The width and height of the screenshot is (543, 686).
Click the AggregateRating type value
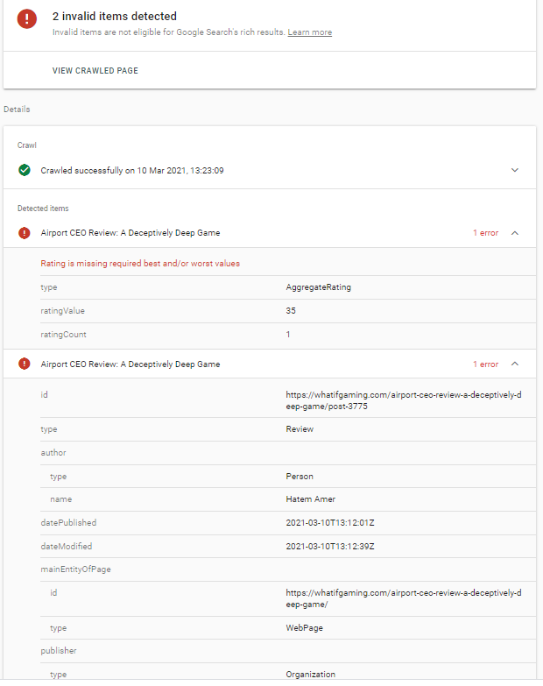[318, 287]
